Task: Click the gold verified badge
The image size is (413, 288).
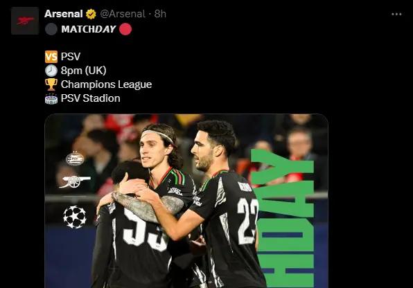Action: click(x=91, y=14)
